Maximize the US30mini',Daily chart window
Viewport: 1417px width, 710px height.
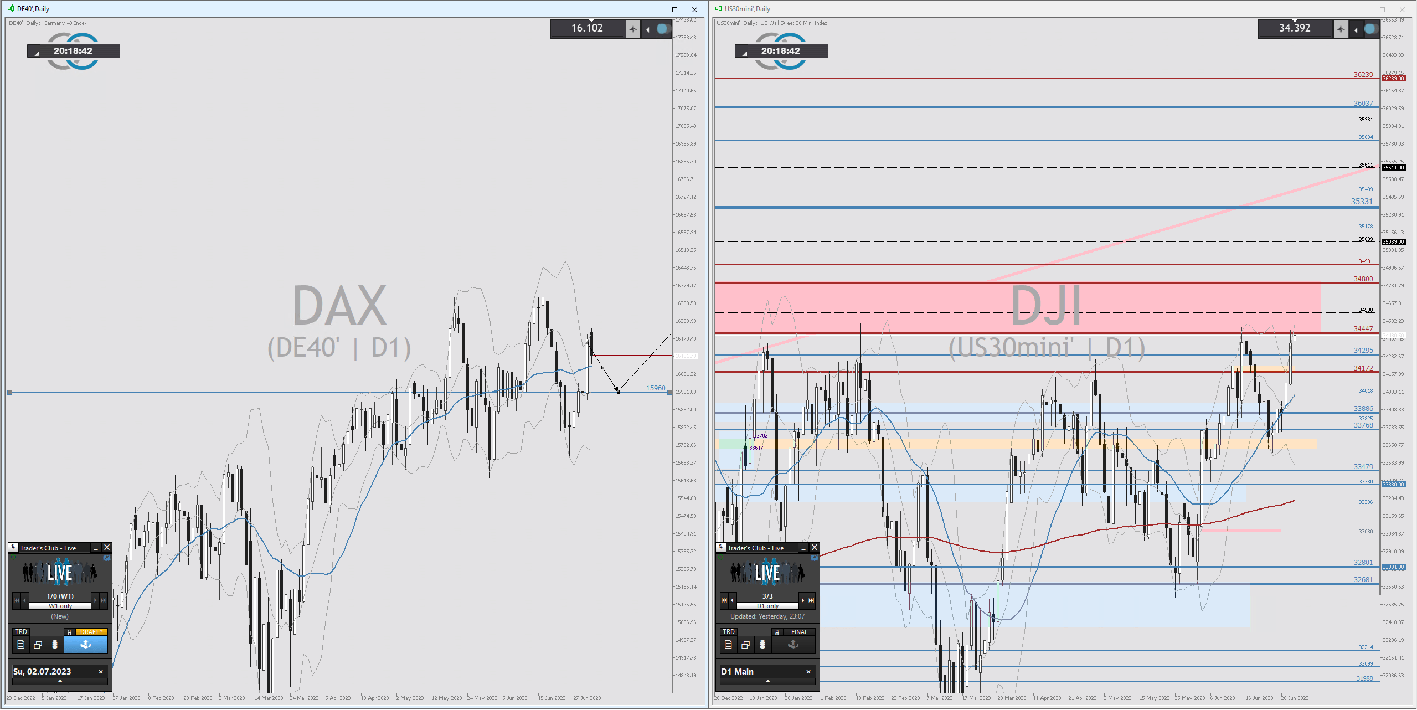click(x=1382, y=9)
